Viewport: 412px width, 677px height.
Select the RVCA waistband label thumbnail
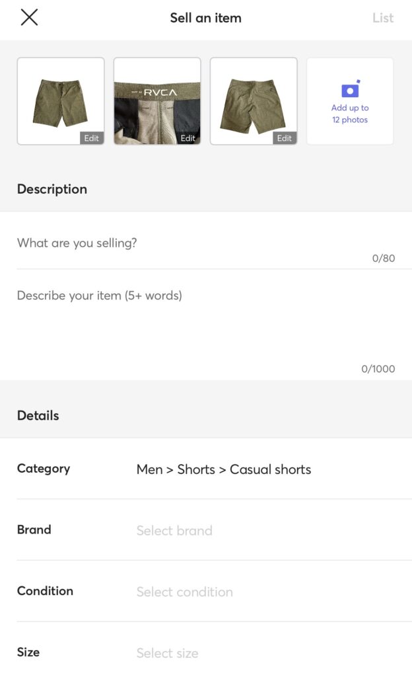[x=157, y=99]
